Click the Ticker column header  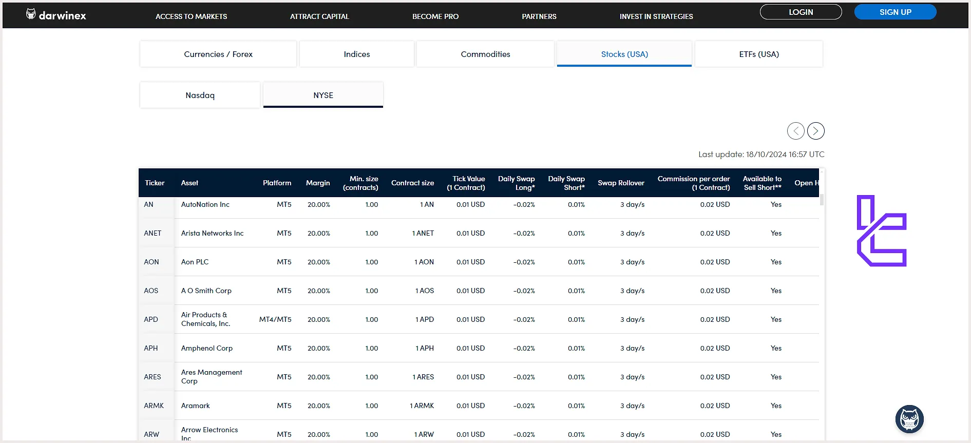point(155,183)
